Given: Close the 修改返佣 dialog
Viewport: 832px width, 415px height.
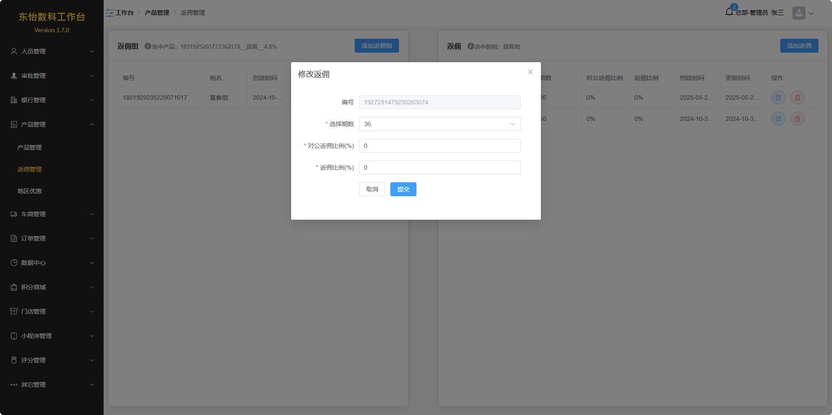Looking at the screenshot, I should click(530, 72).
